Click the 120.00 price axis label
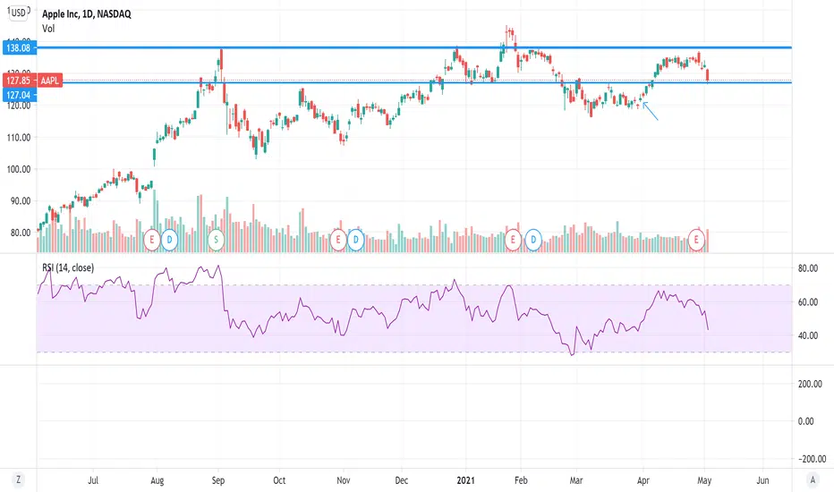Image resolution: width=834 pixels, height=492 pixels. (18, 106)
